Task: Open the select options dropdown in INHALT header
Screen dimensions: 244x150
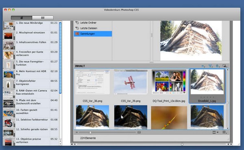Action: coord(203,66)
